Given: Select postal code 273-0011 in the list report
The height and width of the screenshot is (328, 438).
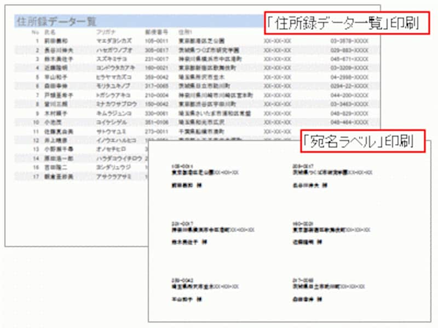Looking at the screenshot, I should click(157, 131).
